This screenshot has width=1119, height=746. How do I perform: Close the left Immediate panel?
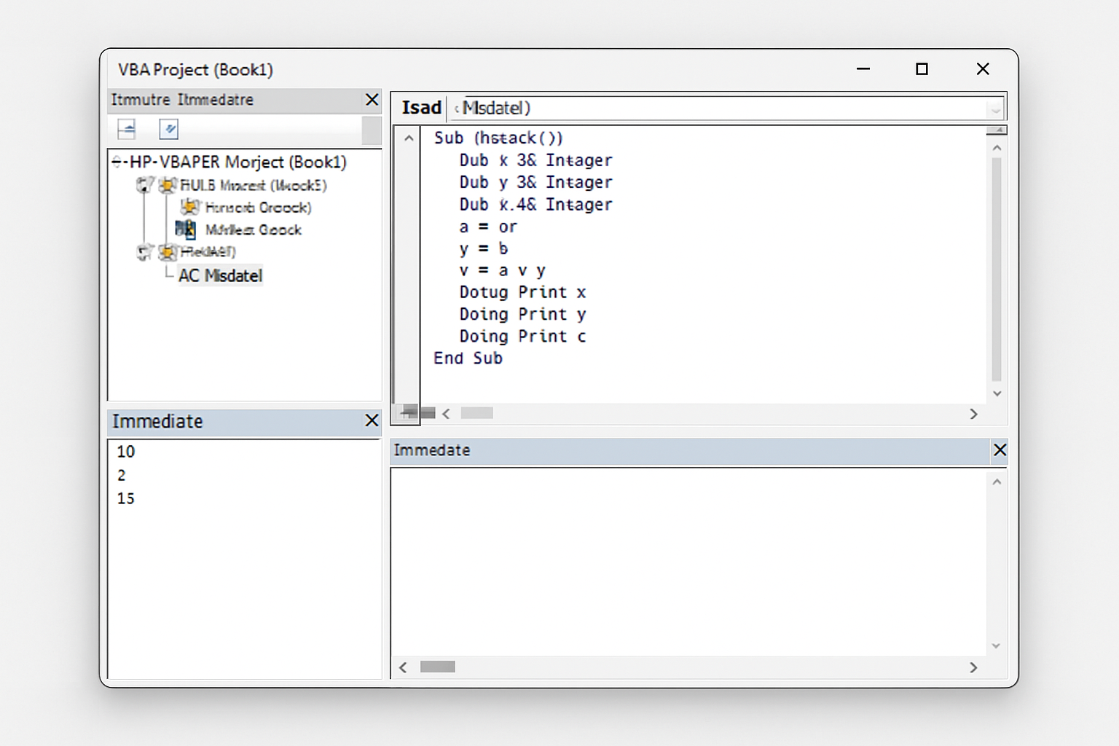tap(372, 420)
